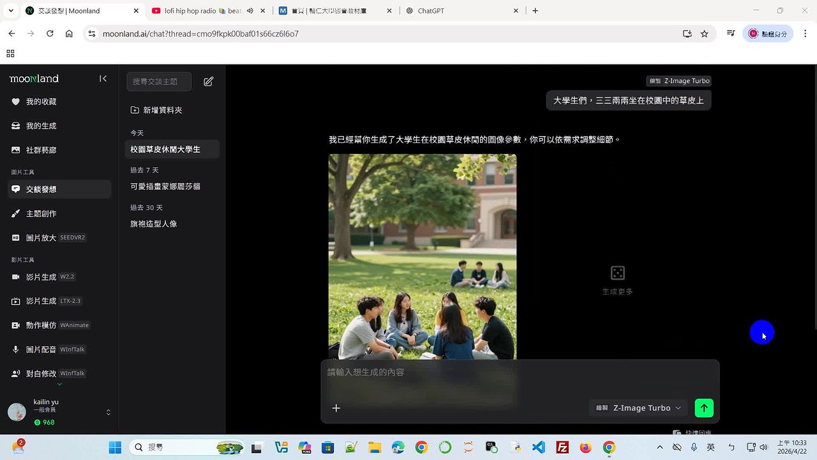Viewport: 817px width, 460px height.
Task: Start a new chat with the compose icon
Action: 208,81
